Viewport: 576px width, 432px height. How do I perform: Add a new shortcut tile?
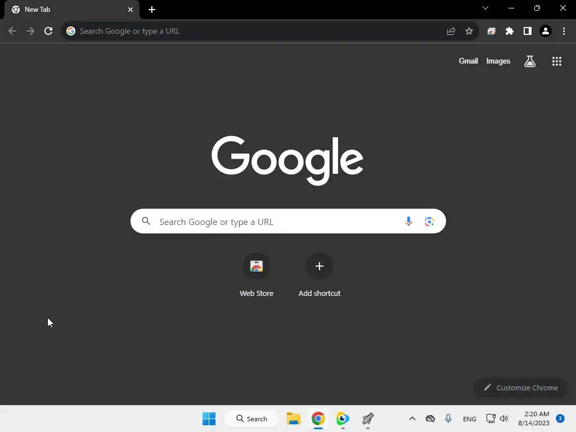click(319, 276)
